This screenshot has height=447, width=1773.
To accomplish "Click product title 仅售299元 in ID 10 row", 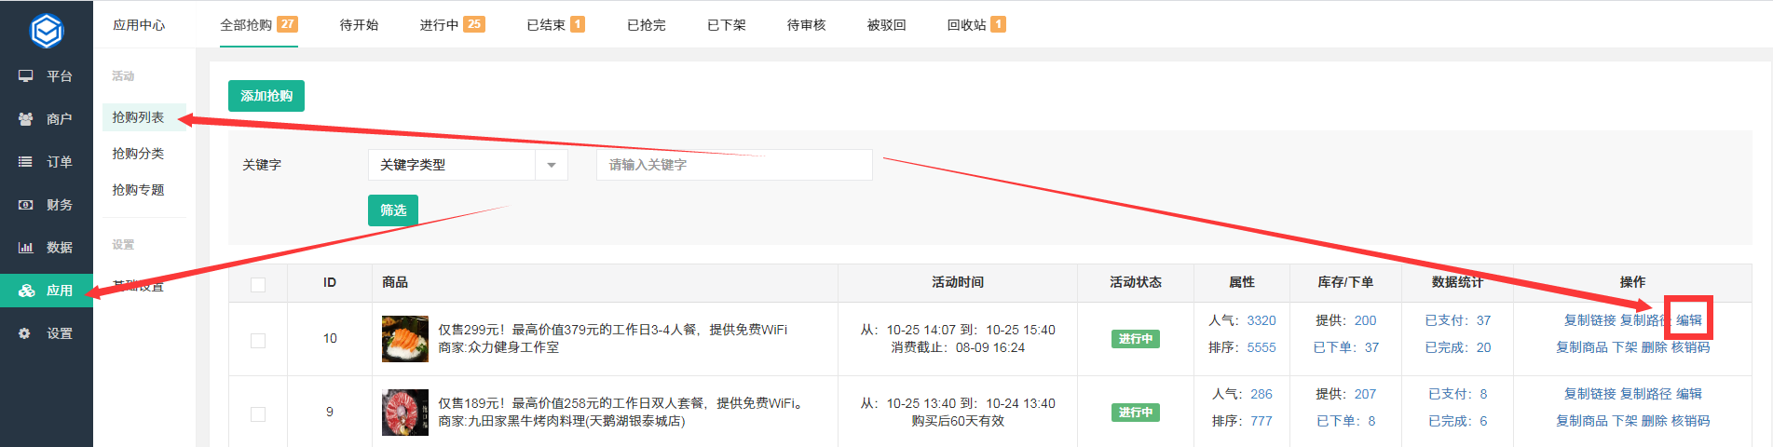I will [613, 330].
